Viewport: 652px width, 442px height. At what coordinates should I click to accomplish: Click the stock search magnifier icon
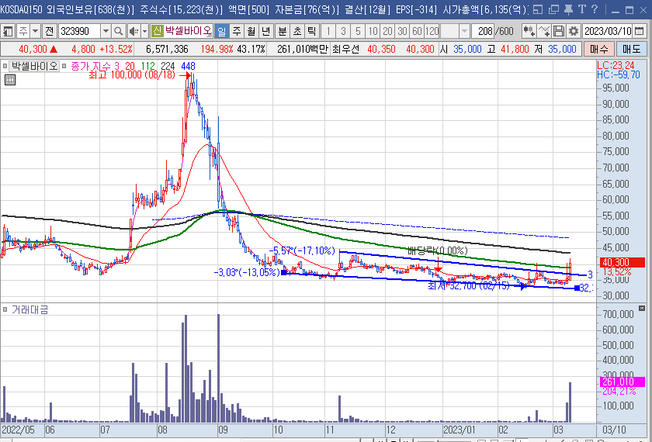(x=119, y=31)
